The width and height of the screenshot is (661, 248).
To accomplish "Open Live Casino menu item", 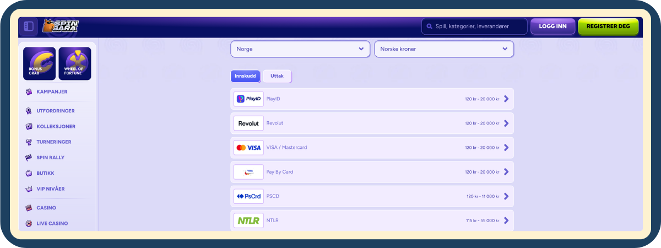I will point(52,223).
